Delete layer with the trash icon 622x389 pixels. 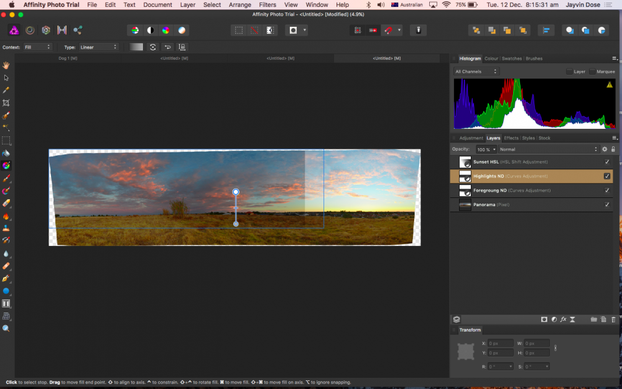coord(613,319)
